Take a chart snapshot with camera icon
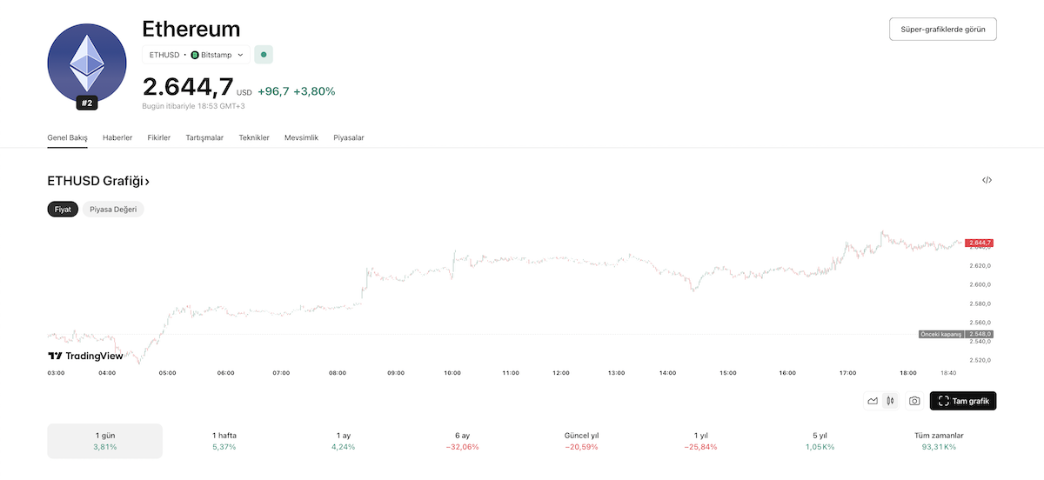This screenshot has height=480, width=1044. tap(914, 401)
